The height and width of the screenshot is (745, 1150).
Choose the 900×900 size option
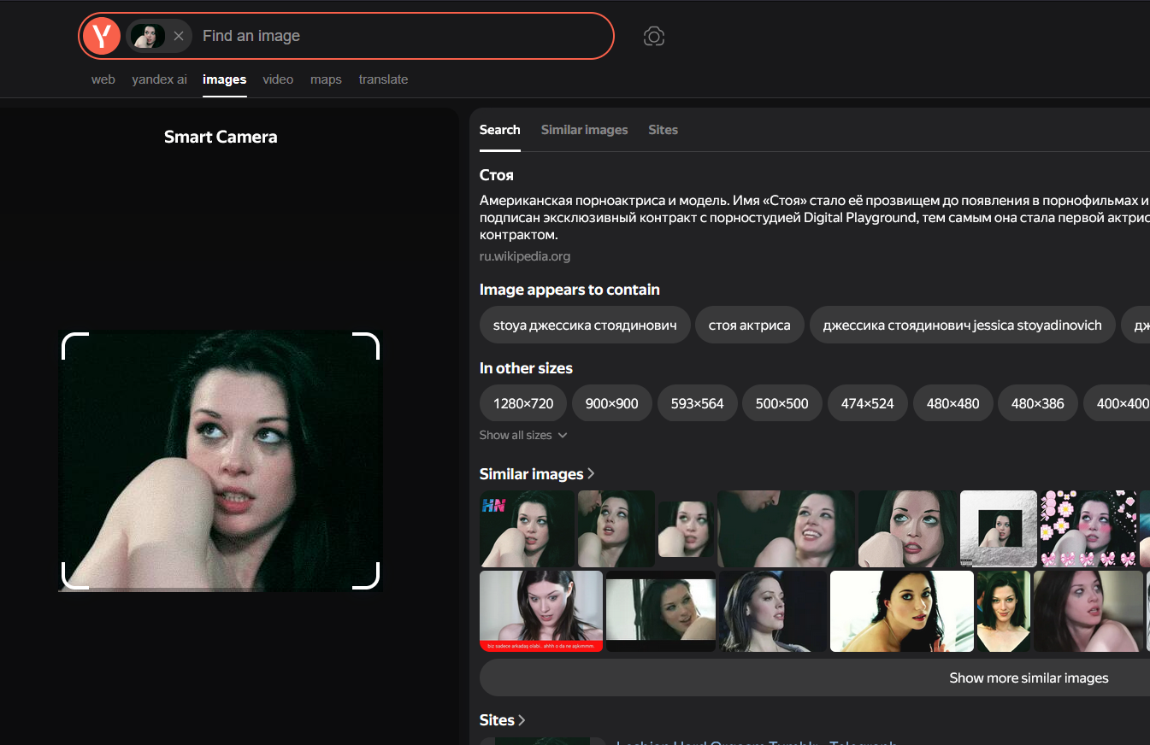click(611, 403)
